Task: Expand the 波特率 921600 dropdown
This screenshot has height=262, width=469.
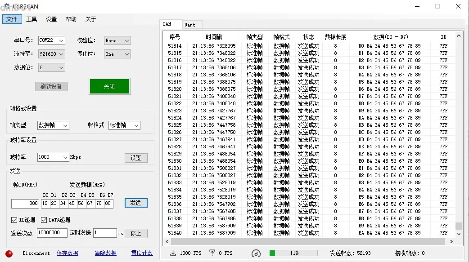Action: (52, 54)
